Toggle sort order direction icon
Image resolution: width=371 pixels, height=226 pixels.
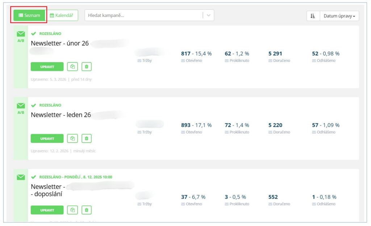pos(313,16)
